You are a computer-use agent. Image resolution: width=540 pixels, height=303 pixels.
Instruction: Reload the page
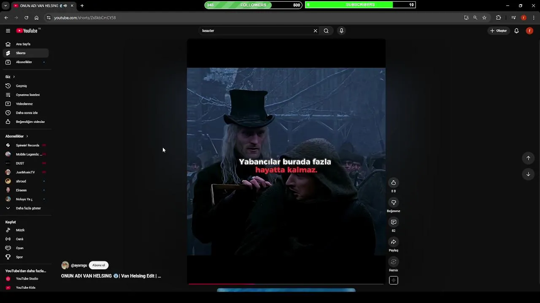[26, 18]
